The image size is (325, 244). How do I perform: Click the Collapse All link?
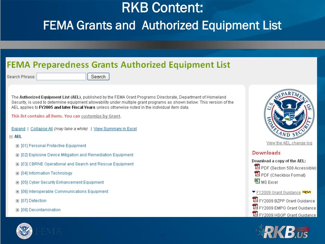point(42,129)
